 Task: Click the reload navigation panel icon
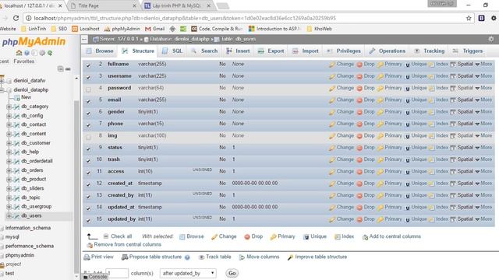pos(50,53)
